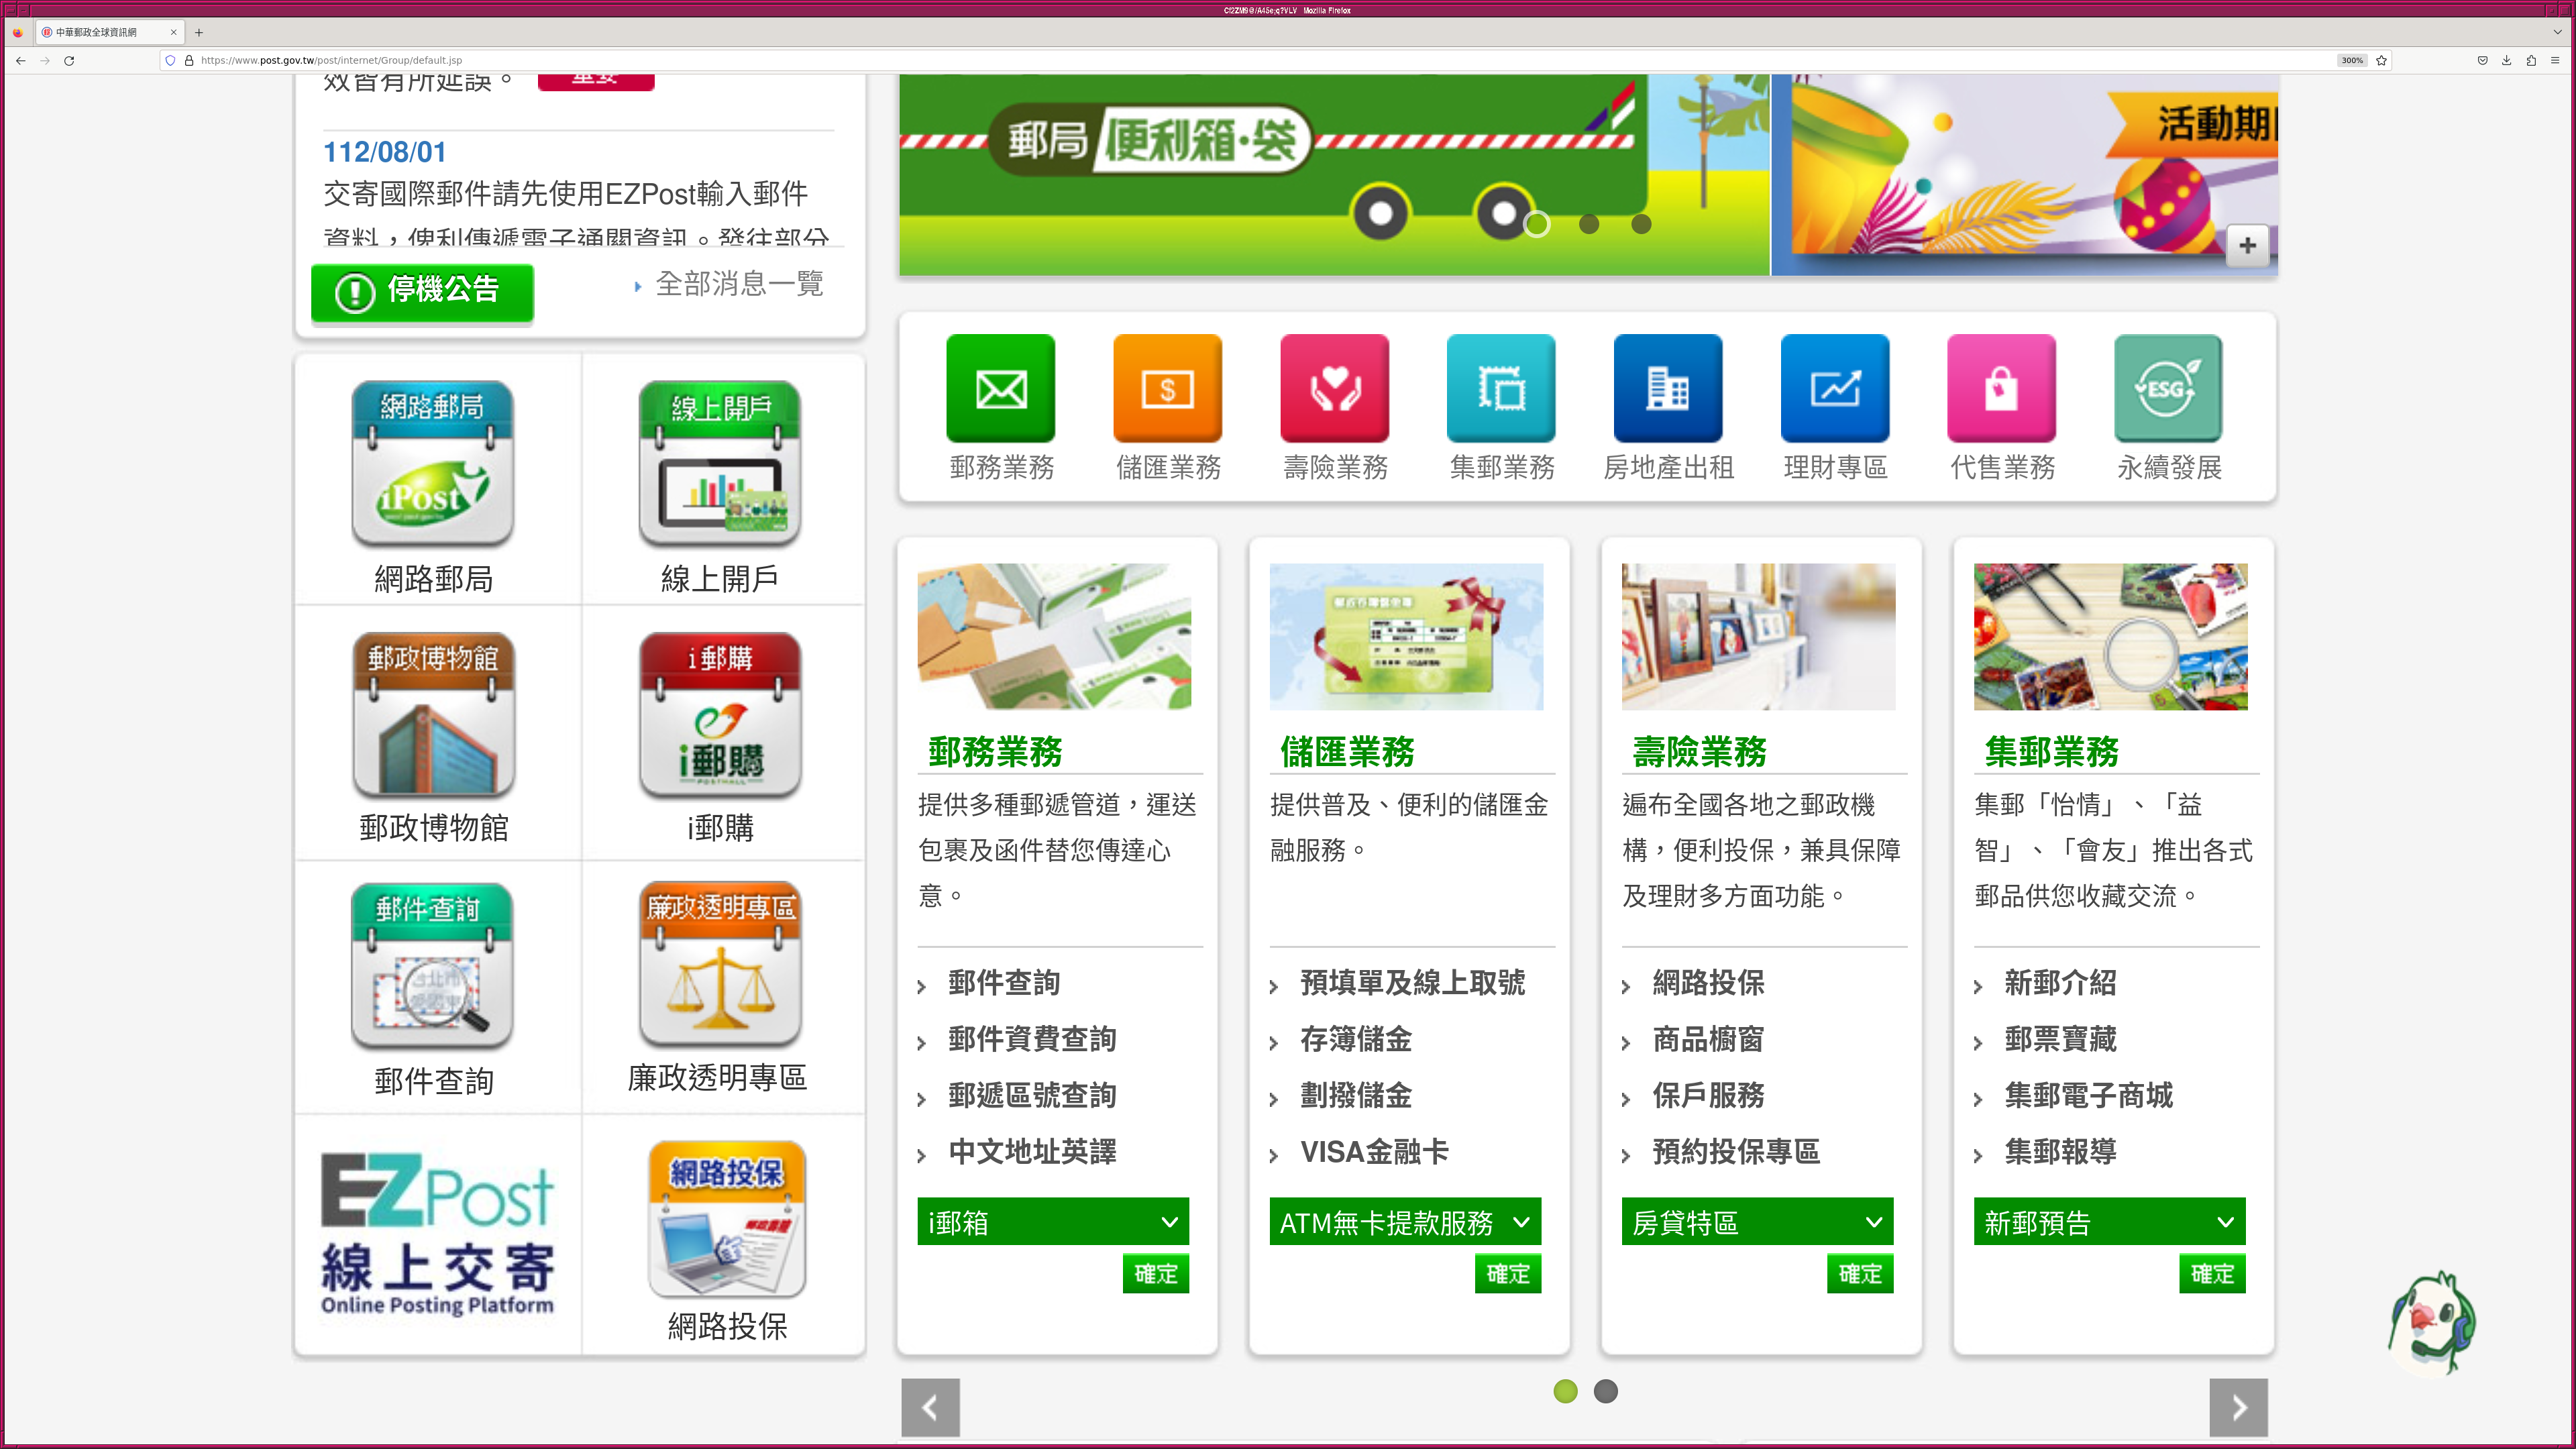Select the 房地產出租 building icon
The width and height of the screenshot is (2576, 1449).
tap(1667, 388)
